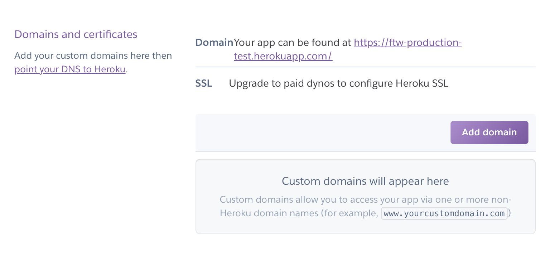Select the custom domains placeholder panel
Screen dimensions: 550x256
(x=365, y=196)
